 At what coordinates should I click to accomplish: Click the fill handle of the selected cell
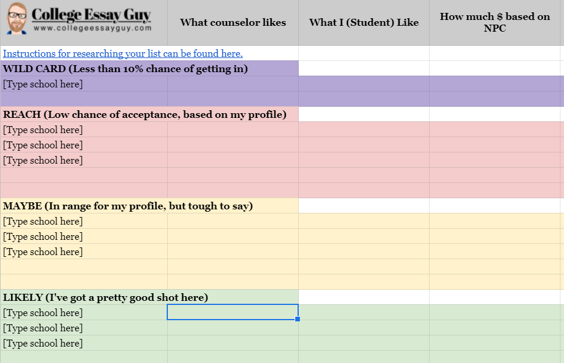(x=298, y=319)
